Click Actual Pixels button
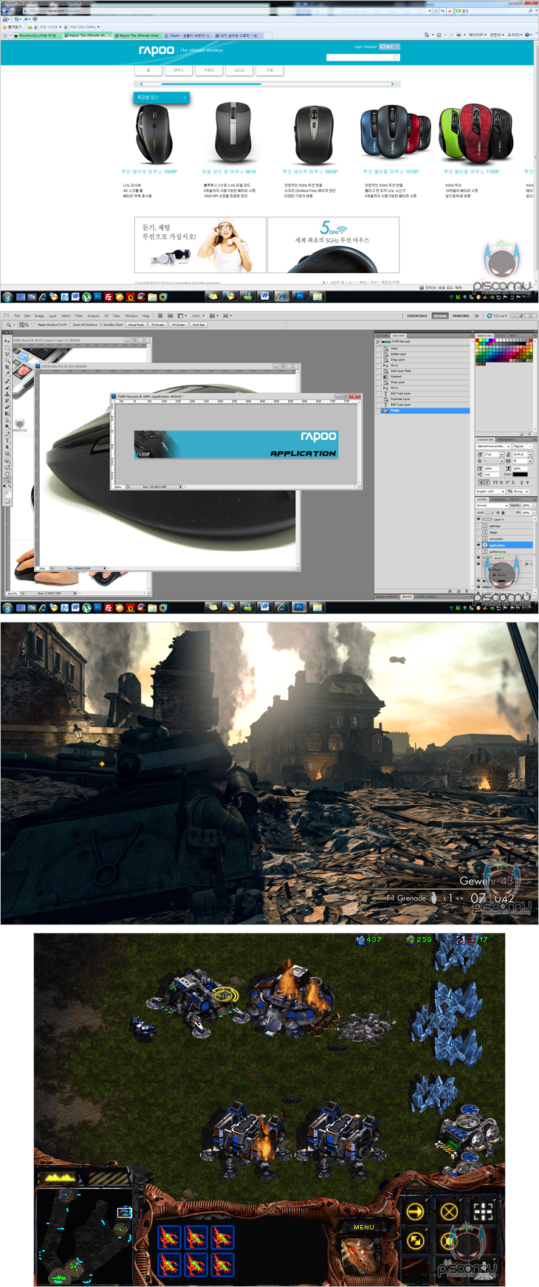Screen dimensions: 539x1287 135,325
